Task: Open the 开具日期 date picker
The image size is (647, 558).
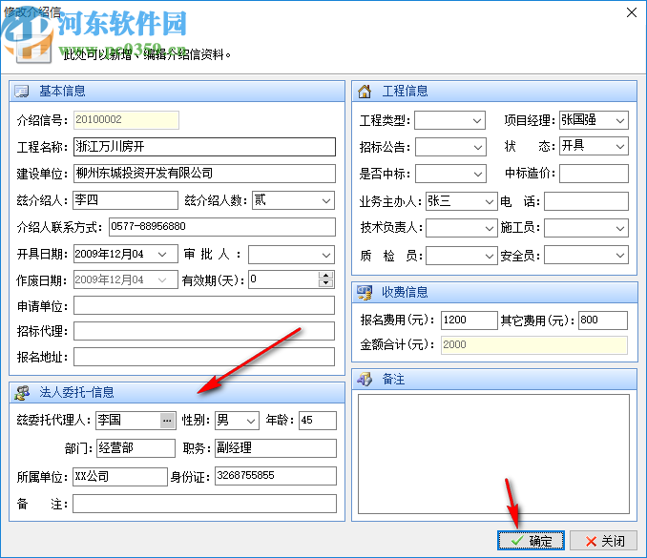Action: pyautogui.click(x=162, y=255)
